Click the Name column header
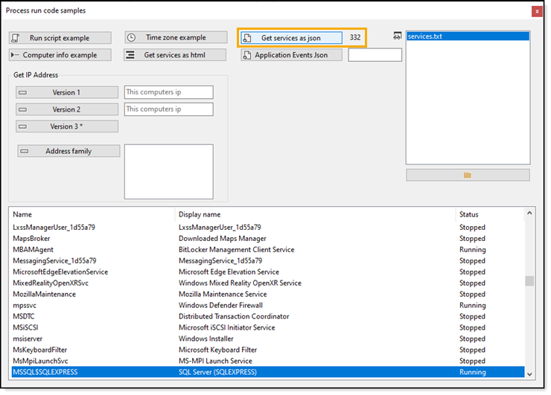The height and width of the screenshot is (395, 551). tap(93, 214)
